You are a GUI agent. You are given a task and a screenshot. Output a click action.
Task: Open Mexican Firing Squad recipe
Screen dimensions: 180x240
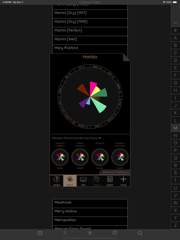pyautogui.click(x=90, y=227)
